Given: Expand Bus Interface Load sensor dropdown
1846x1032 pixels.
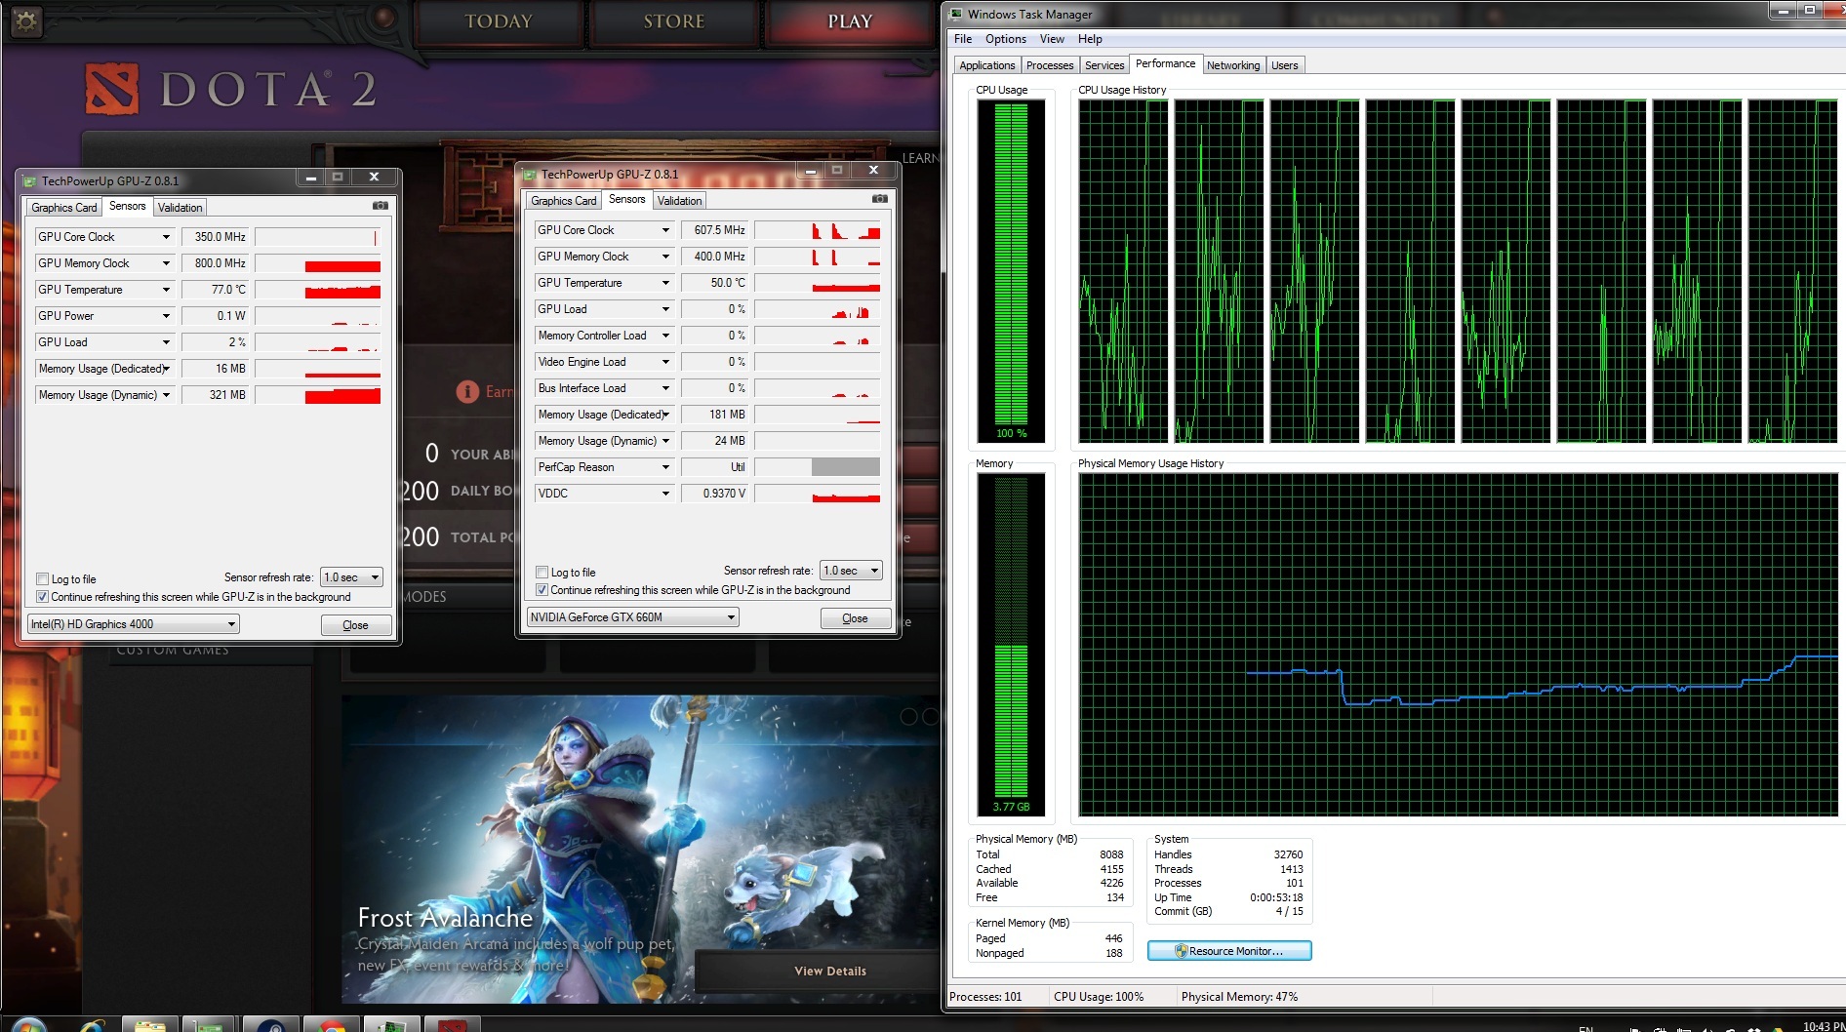Looking at the screenshot, I should 665,388.
